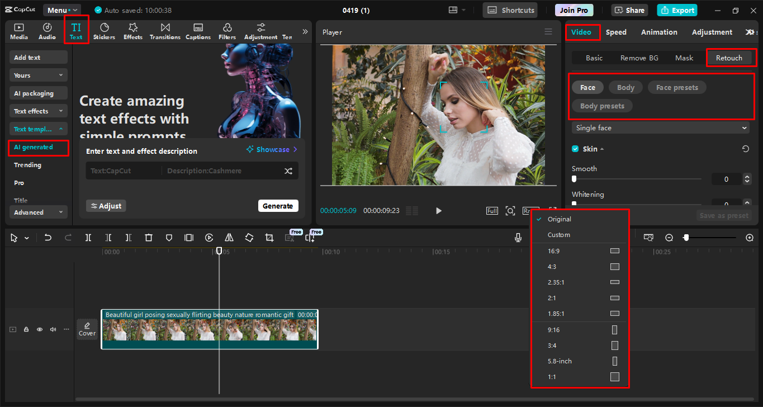Open the Single face dropdown
Screen dimensions: 763x407
(x=660, y=127)
